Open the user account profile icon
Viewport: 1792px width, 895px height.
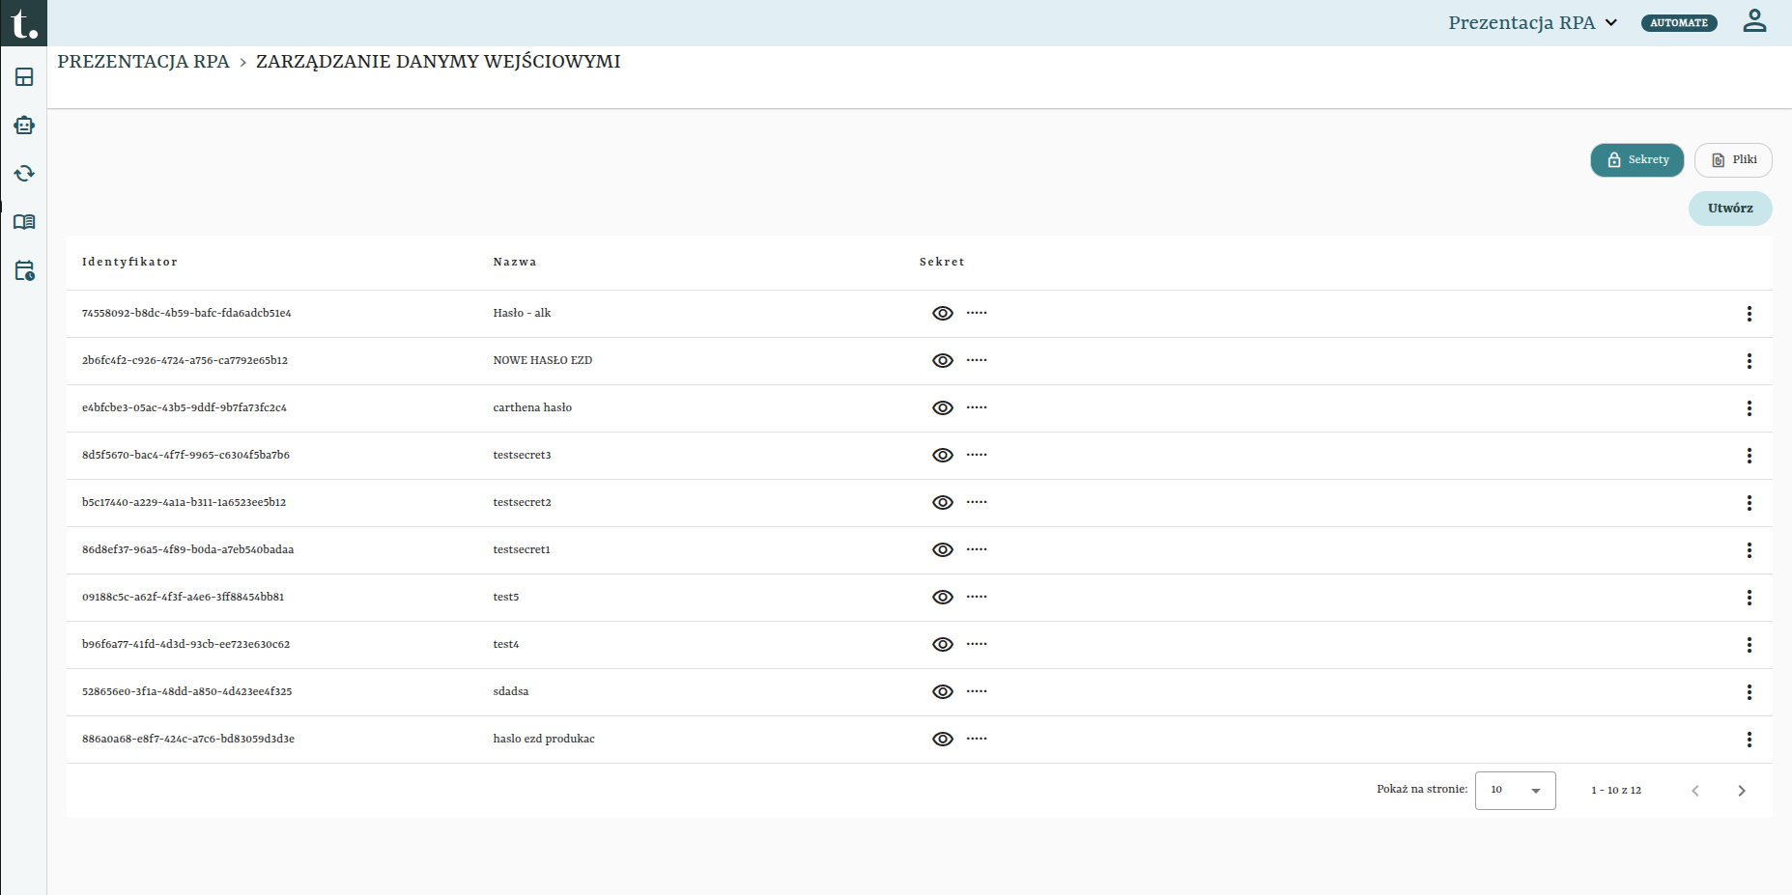(x=1754, y=21)
